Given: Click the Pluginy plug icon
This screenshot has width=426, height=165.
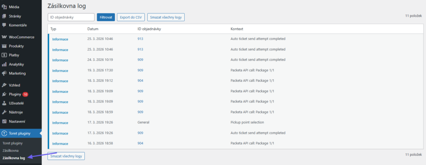Looking at the screenshot, I should pos(4,94).
